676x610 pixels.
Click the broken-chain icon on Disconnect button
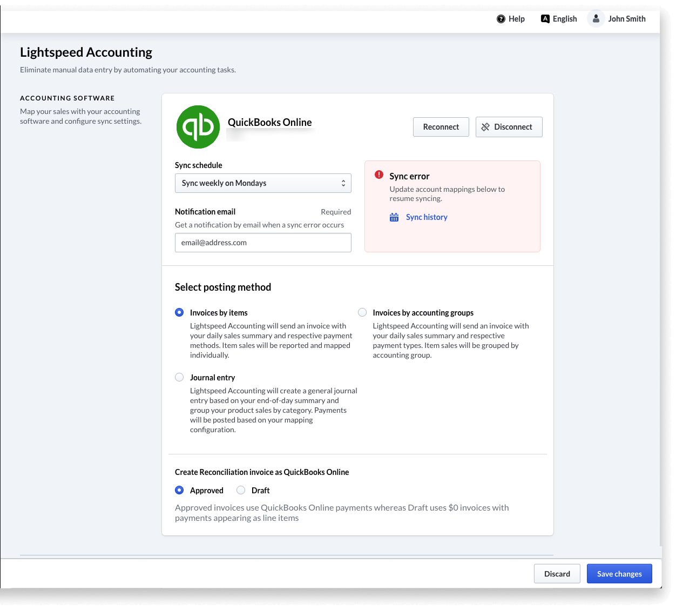click(485, 126)
